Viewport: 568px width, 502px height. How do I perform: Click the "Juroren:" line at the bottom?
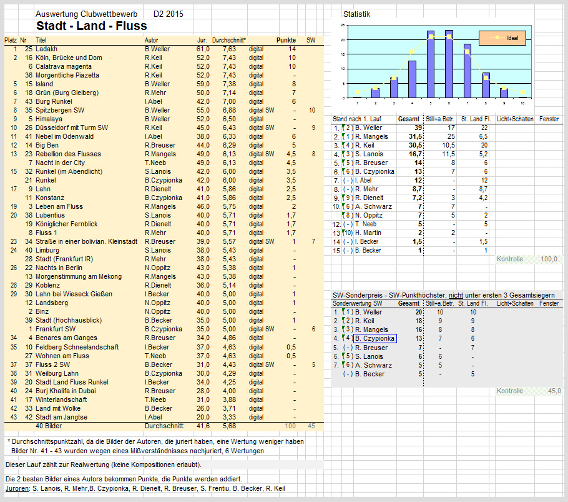(x=145, y=488)
